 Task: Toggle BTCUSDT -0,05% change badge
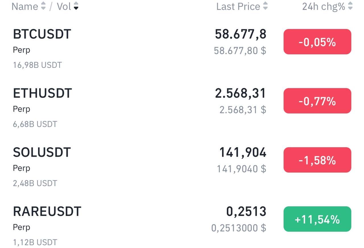[317, 42]
